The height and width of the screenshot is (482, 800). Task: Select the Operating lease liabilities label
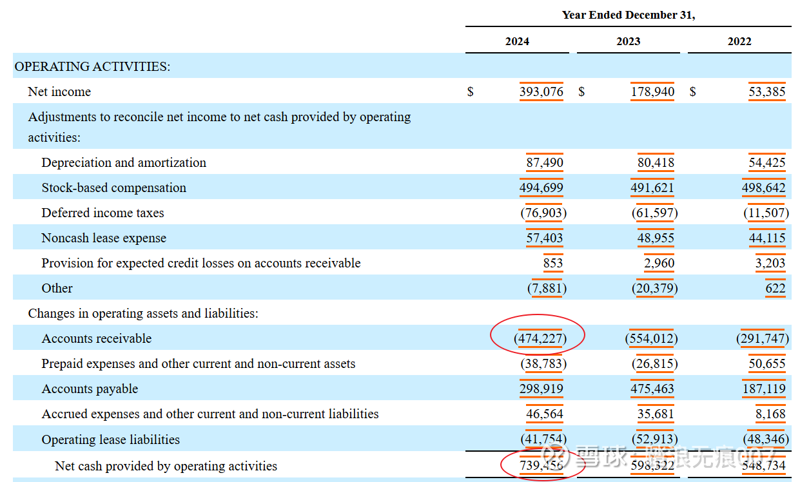tap(110, 439)
